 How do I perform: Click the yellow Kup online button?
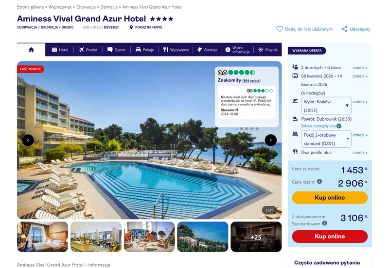[330, 198]
